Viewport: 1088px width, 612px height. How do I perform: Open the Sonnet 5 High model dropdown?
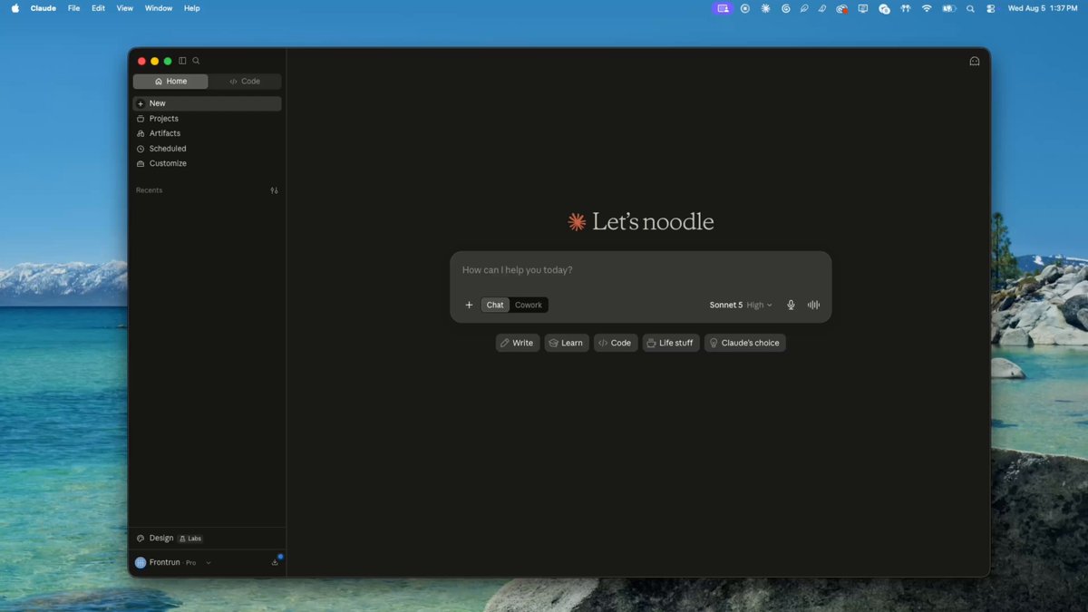pyautogui.click(x=741, y=305)
